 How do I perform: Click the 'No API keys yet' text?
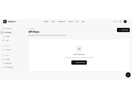[x=79, y=54]
